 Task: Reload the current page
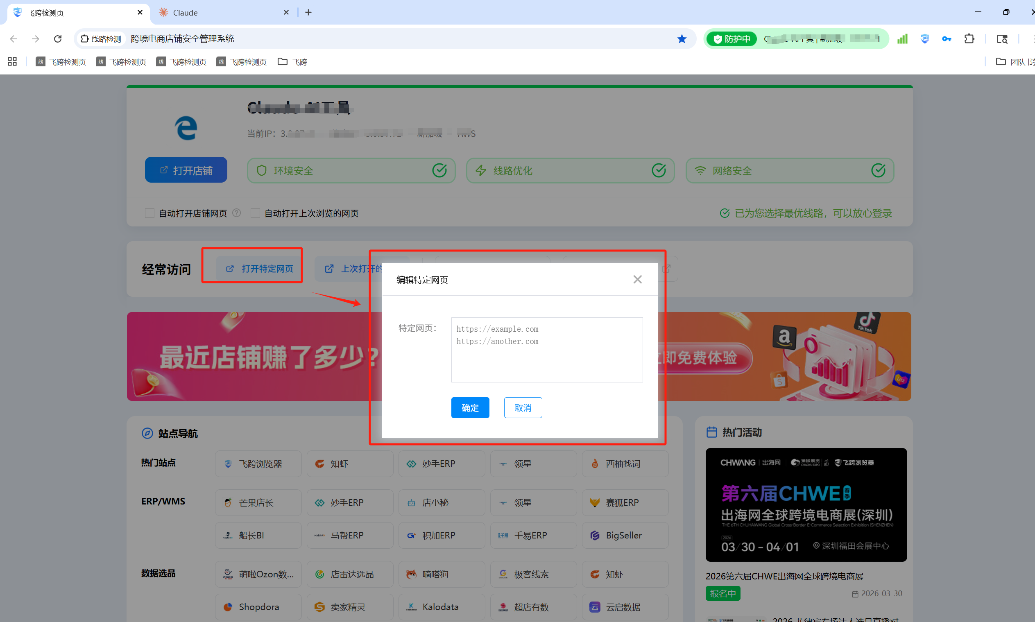pyautogui.click(x=58, y=39)
